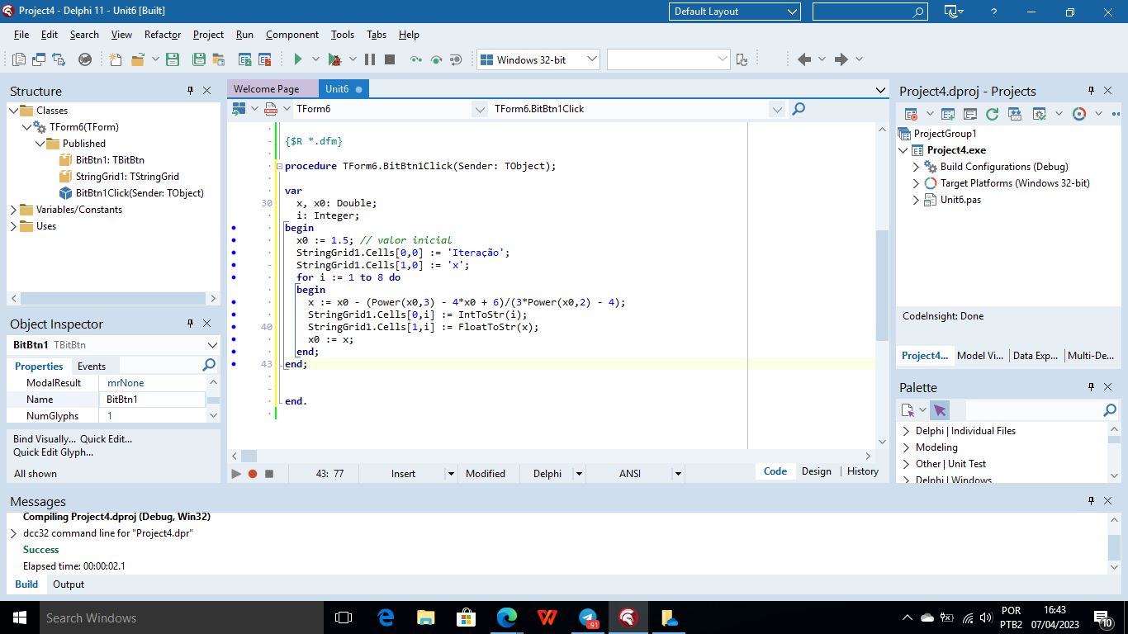Screen dimensions: 1128x634
Task: Open the File menu
Action: (21, 35)
